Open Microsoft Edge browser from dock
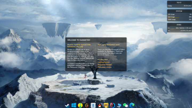Screen dimensions: 192x108 pos(132,105)
